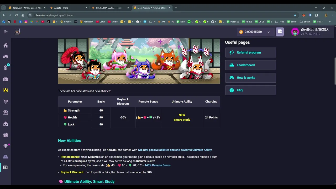The height and width of the screenshot is (189, 336).
Task: Open How it works page
Action: (x=250, y=78)
